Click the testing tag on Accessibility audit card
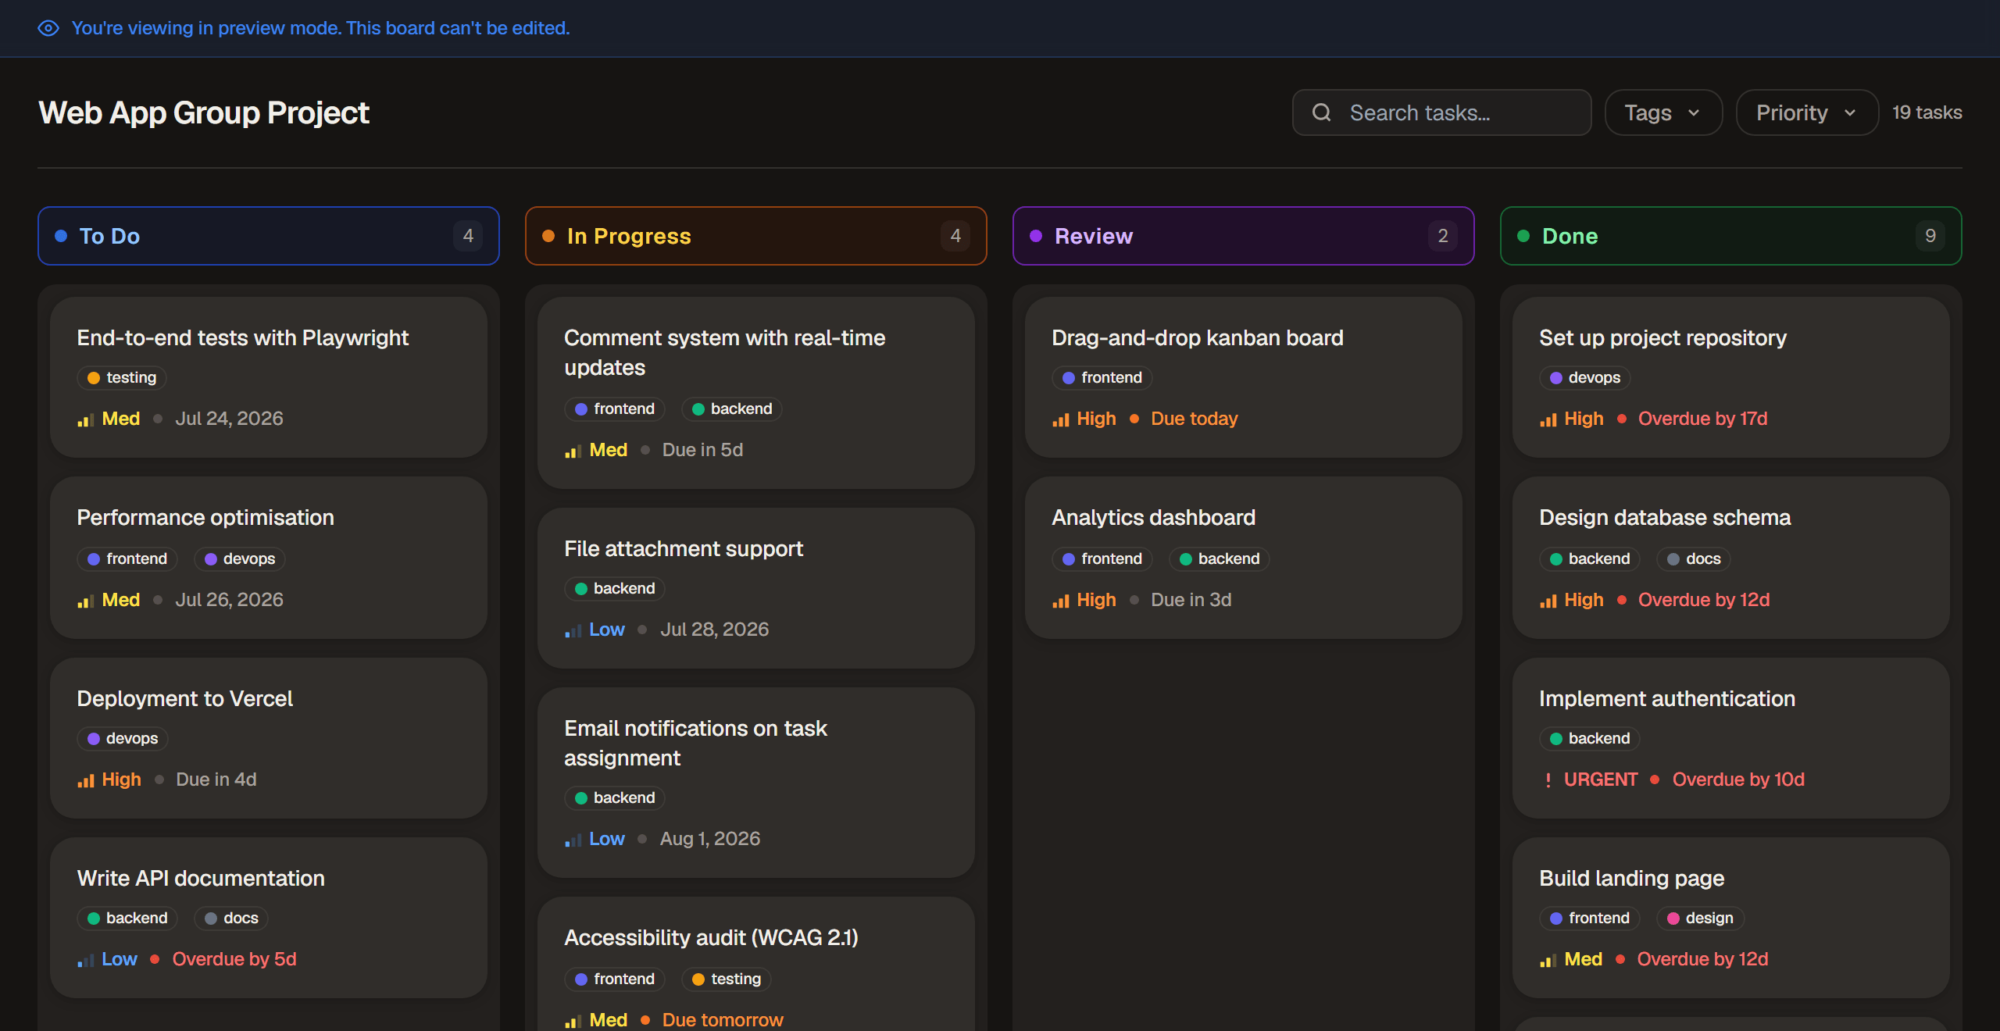The image size is (2000, 1031). tap(727, 979)
